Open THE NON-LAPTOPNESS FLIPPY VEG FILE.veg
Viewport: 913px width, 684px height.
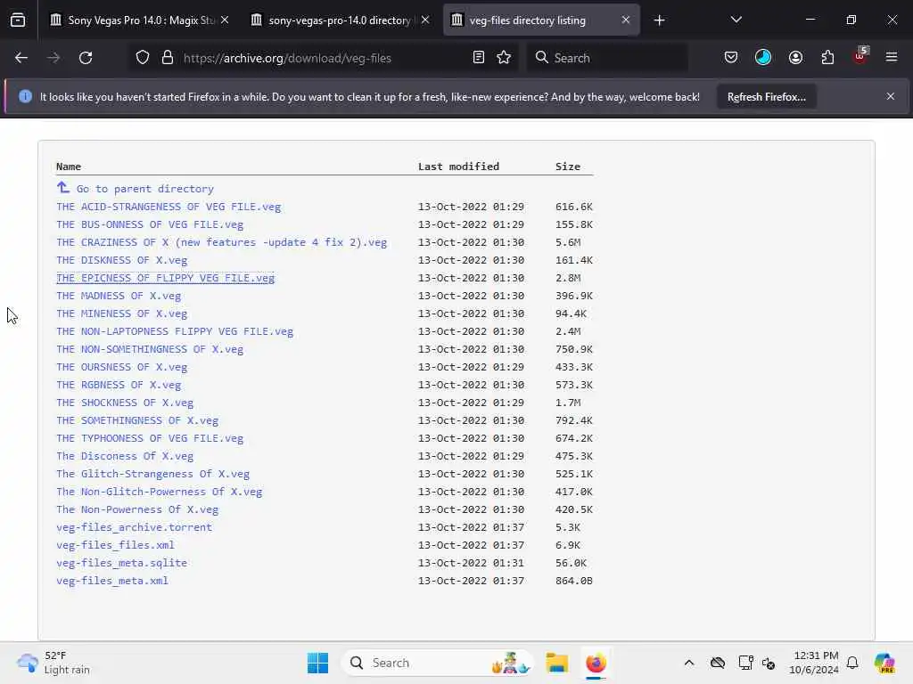(175, 331)
